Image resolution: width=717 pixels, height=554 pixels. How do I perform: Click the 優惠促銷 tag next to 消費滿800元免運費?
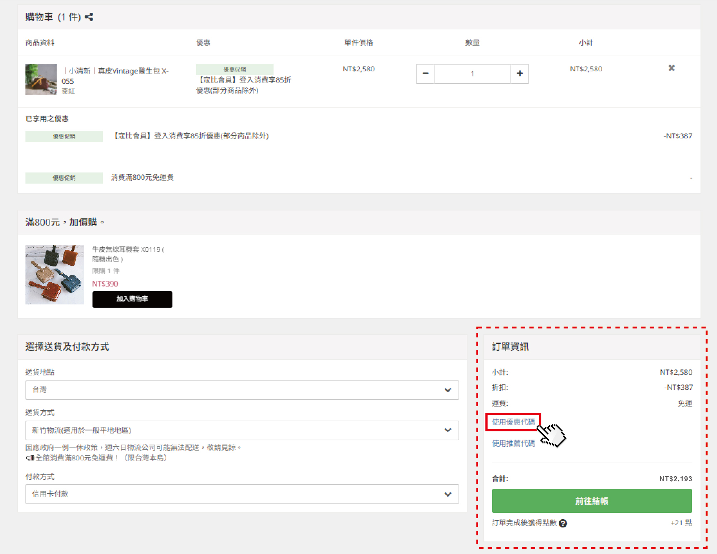(64, 178)
